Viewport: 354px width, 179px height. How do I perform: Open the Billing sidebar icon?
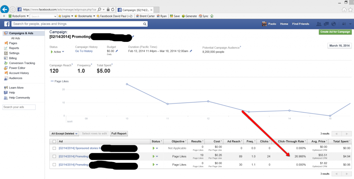point(6,58)
